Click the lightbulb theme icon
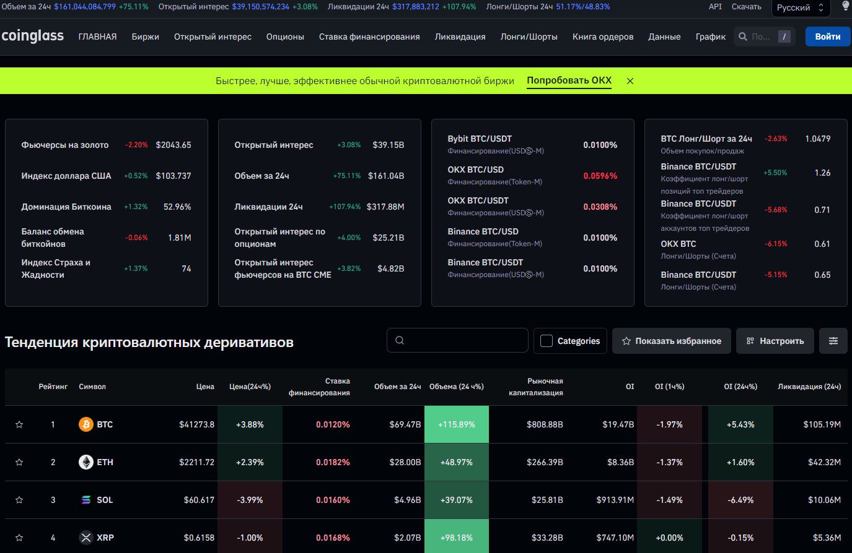This screenshot has height=553, width=852. click(x=846, y=7)
